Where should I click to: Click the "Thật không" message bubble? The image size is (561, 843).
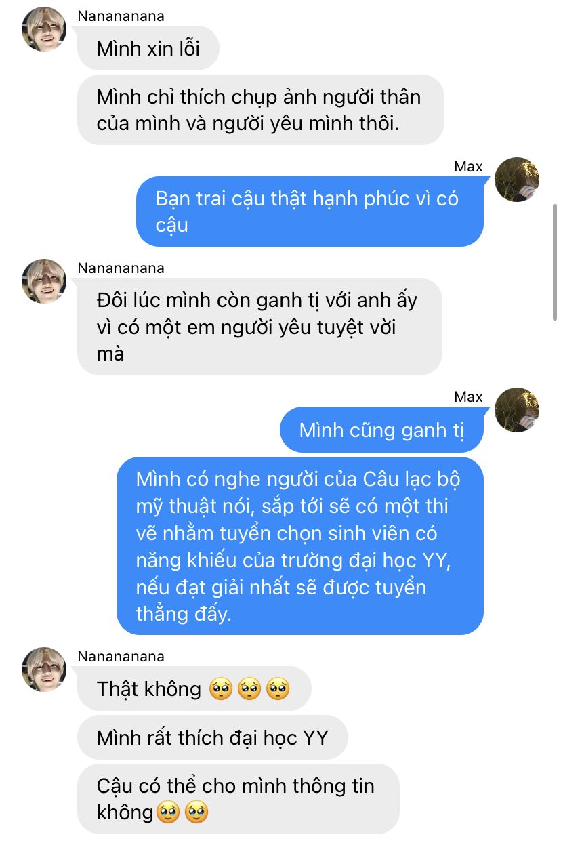click(x=194, y=688)
